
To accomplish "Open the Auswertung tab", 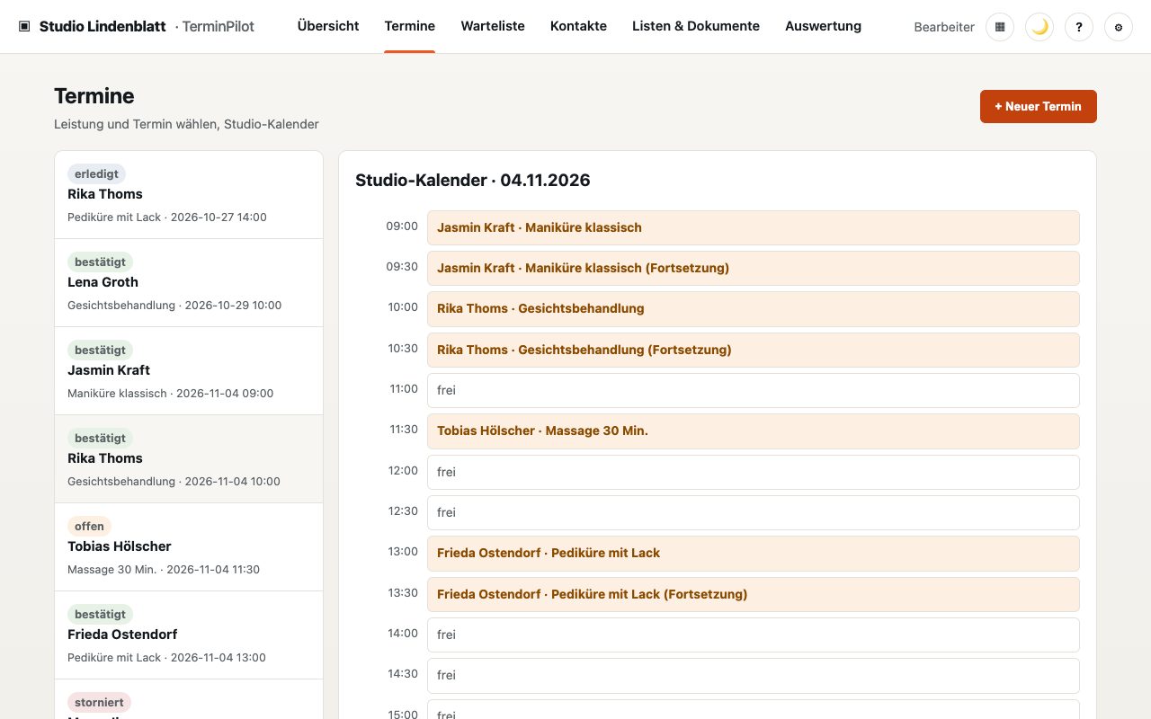I will tap(823, 26).
